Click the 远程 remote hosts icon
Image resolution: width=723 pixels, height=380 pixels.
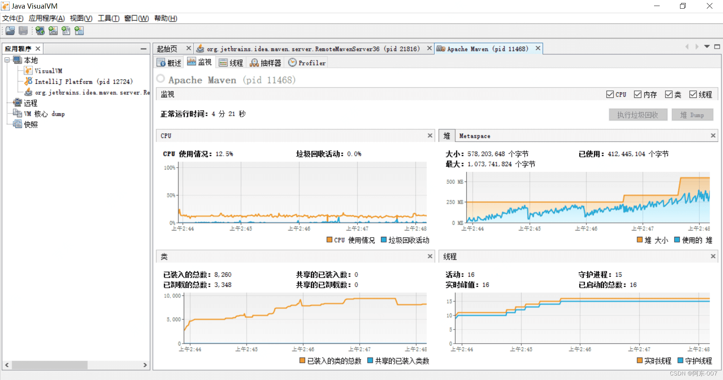(17, 103)
